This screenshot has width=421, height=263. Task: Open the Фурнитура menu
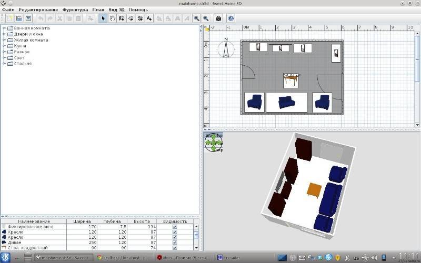point(75,10)
